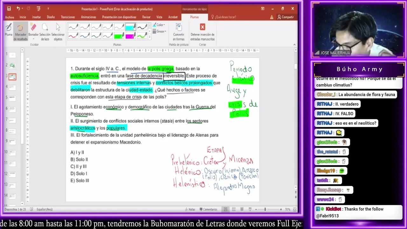Expand the Plumas gallery more arrow
Viewport: 407px width, 229px height.
coord(150,37)
